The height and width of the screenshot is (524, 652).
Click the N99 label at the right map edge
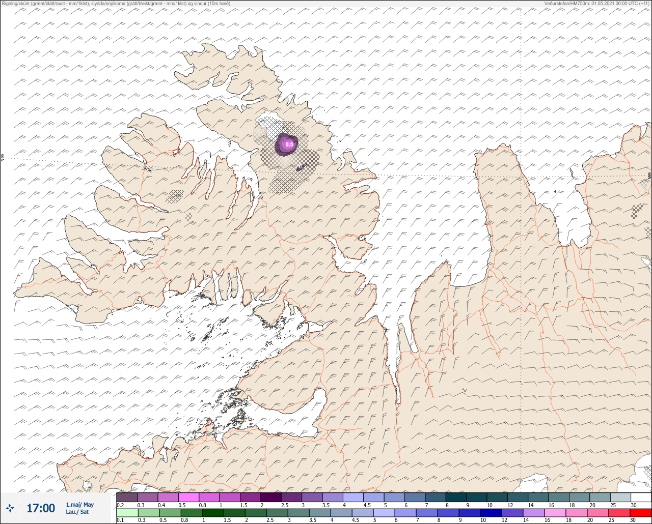(x=649, y=176)
